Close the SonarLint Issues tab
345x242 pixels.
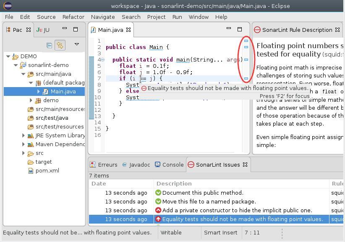point(245,165)
